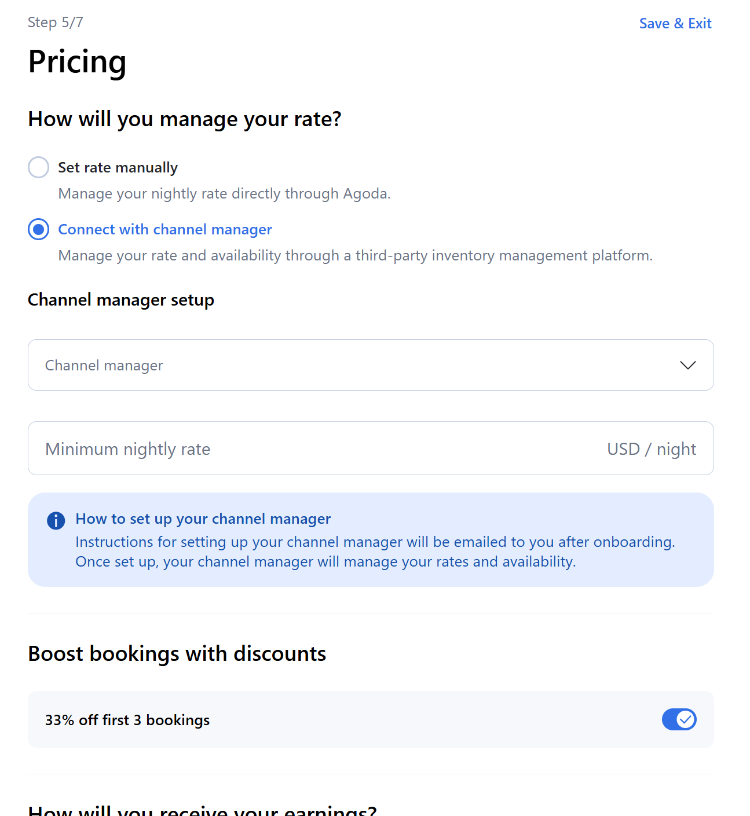750x816 pixels.
Task: Select the Connect with channel manager radio button
Action: pos(39,230)
